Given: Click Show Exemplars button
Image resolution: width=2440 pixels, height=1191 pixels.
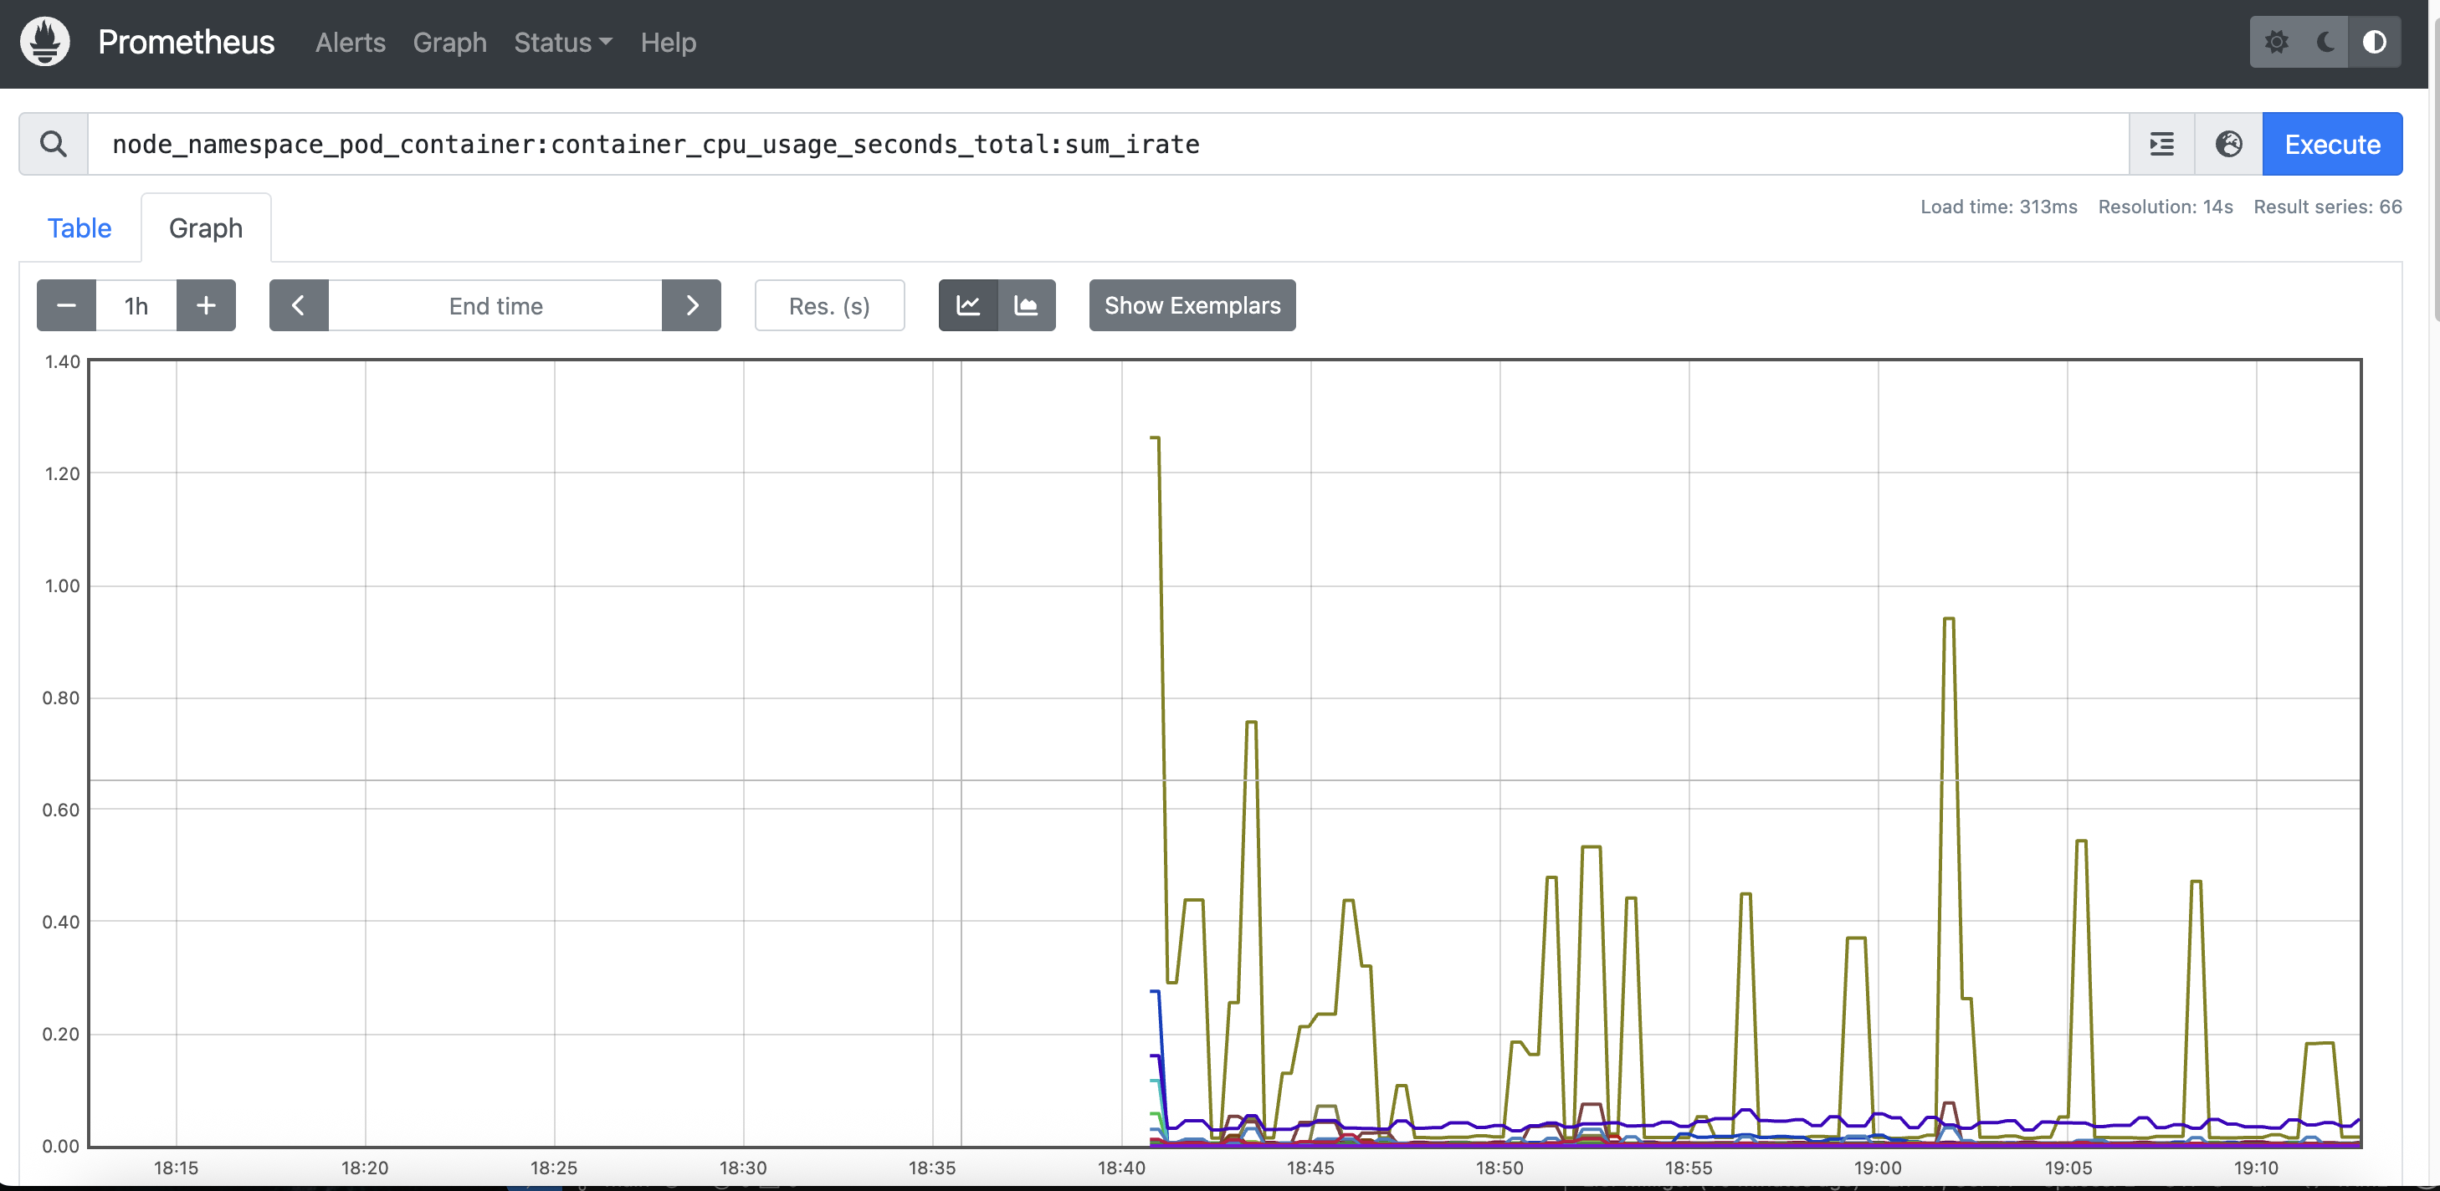Looking at the screenshot, I should (x=1192, y=304).
